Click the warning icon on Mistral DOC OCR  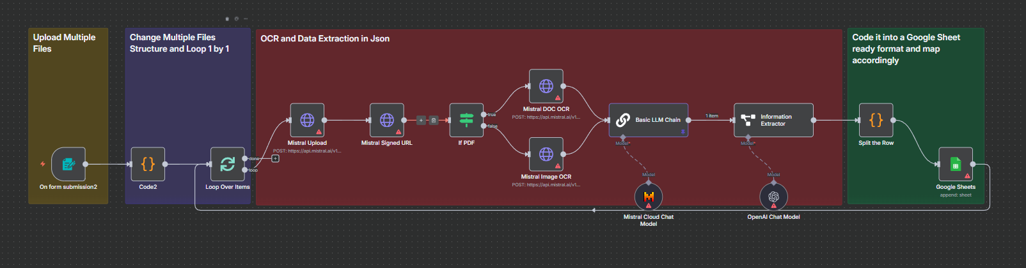click(x=558, y=98)
